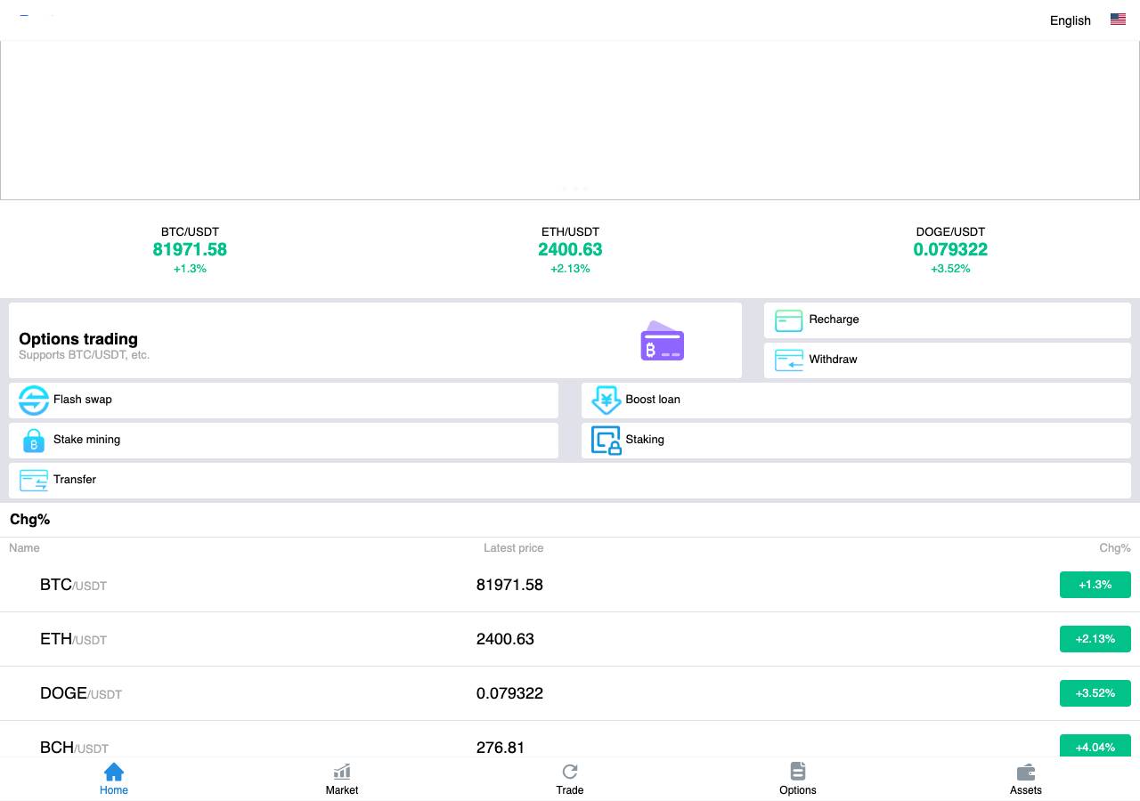Click the +2.13% under ETH ticker

point(570,269)
